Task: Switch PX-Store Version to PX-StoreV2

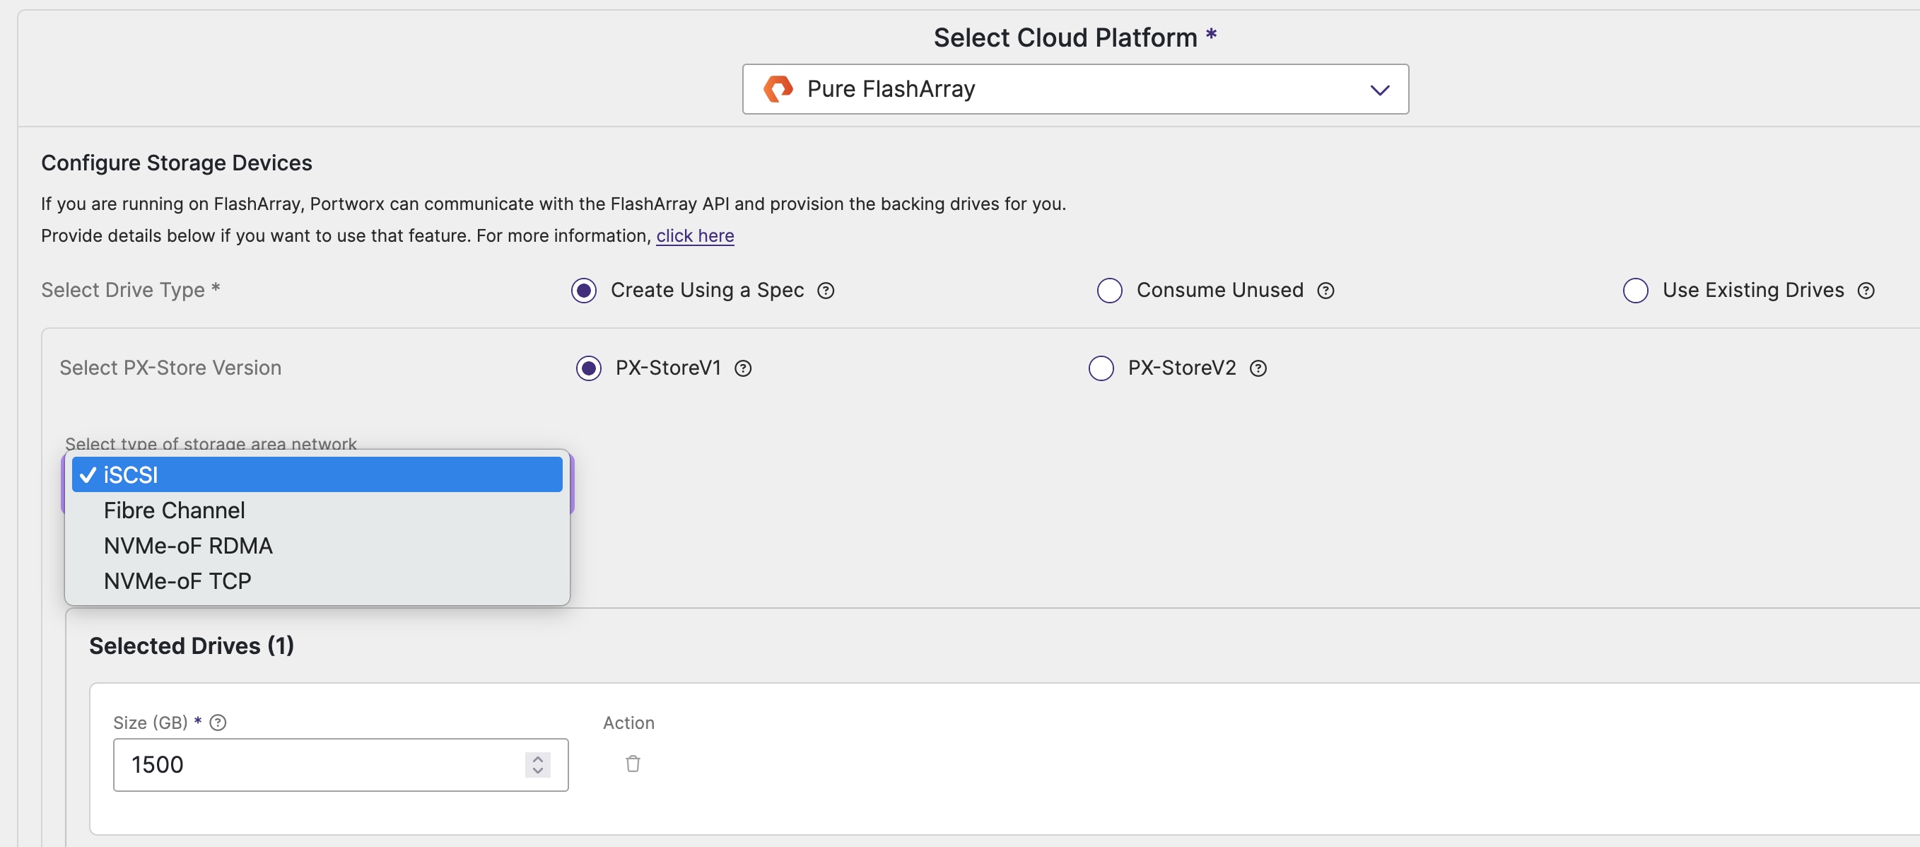Action: (x=1101, y=368)
